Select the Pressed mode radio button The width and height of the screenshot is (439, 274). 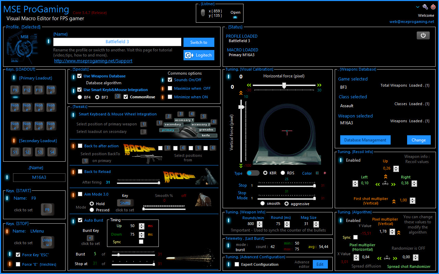click(92, 210)
